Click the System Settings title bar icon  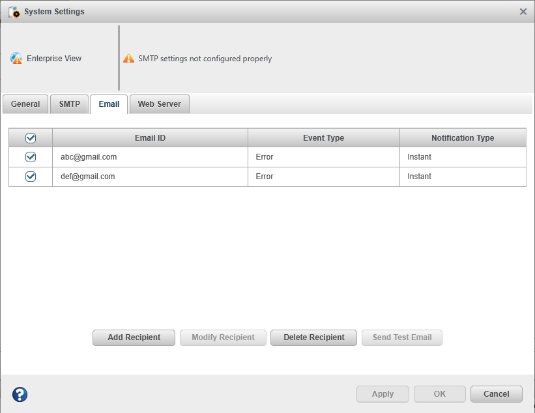pyautogui.click(x=14, y=12)
